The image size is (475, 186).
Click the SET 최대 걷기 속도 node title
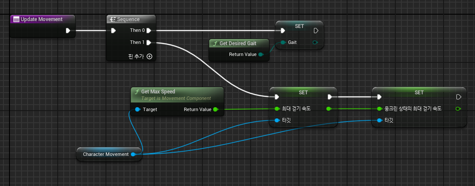tap(303, 93)
